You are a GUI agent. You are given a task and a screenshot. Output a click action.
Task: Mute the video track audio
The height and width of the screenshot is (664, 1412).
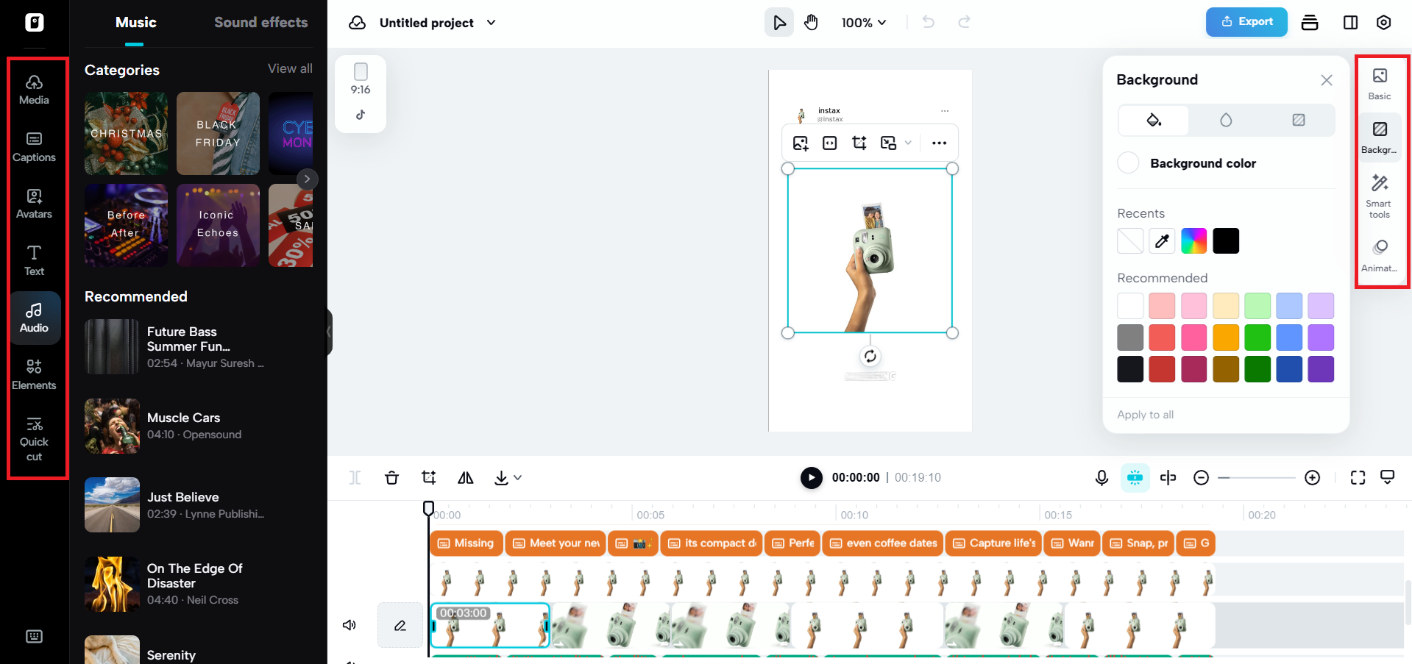(350, 625)
